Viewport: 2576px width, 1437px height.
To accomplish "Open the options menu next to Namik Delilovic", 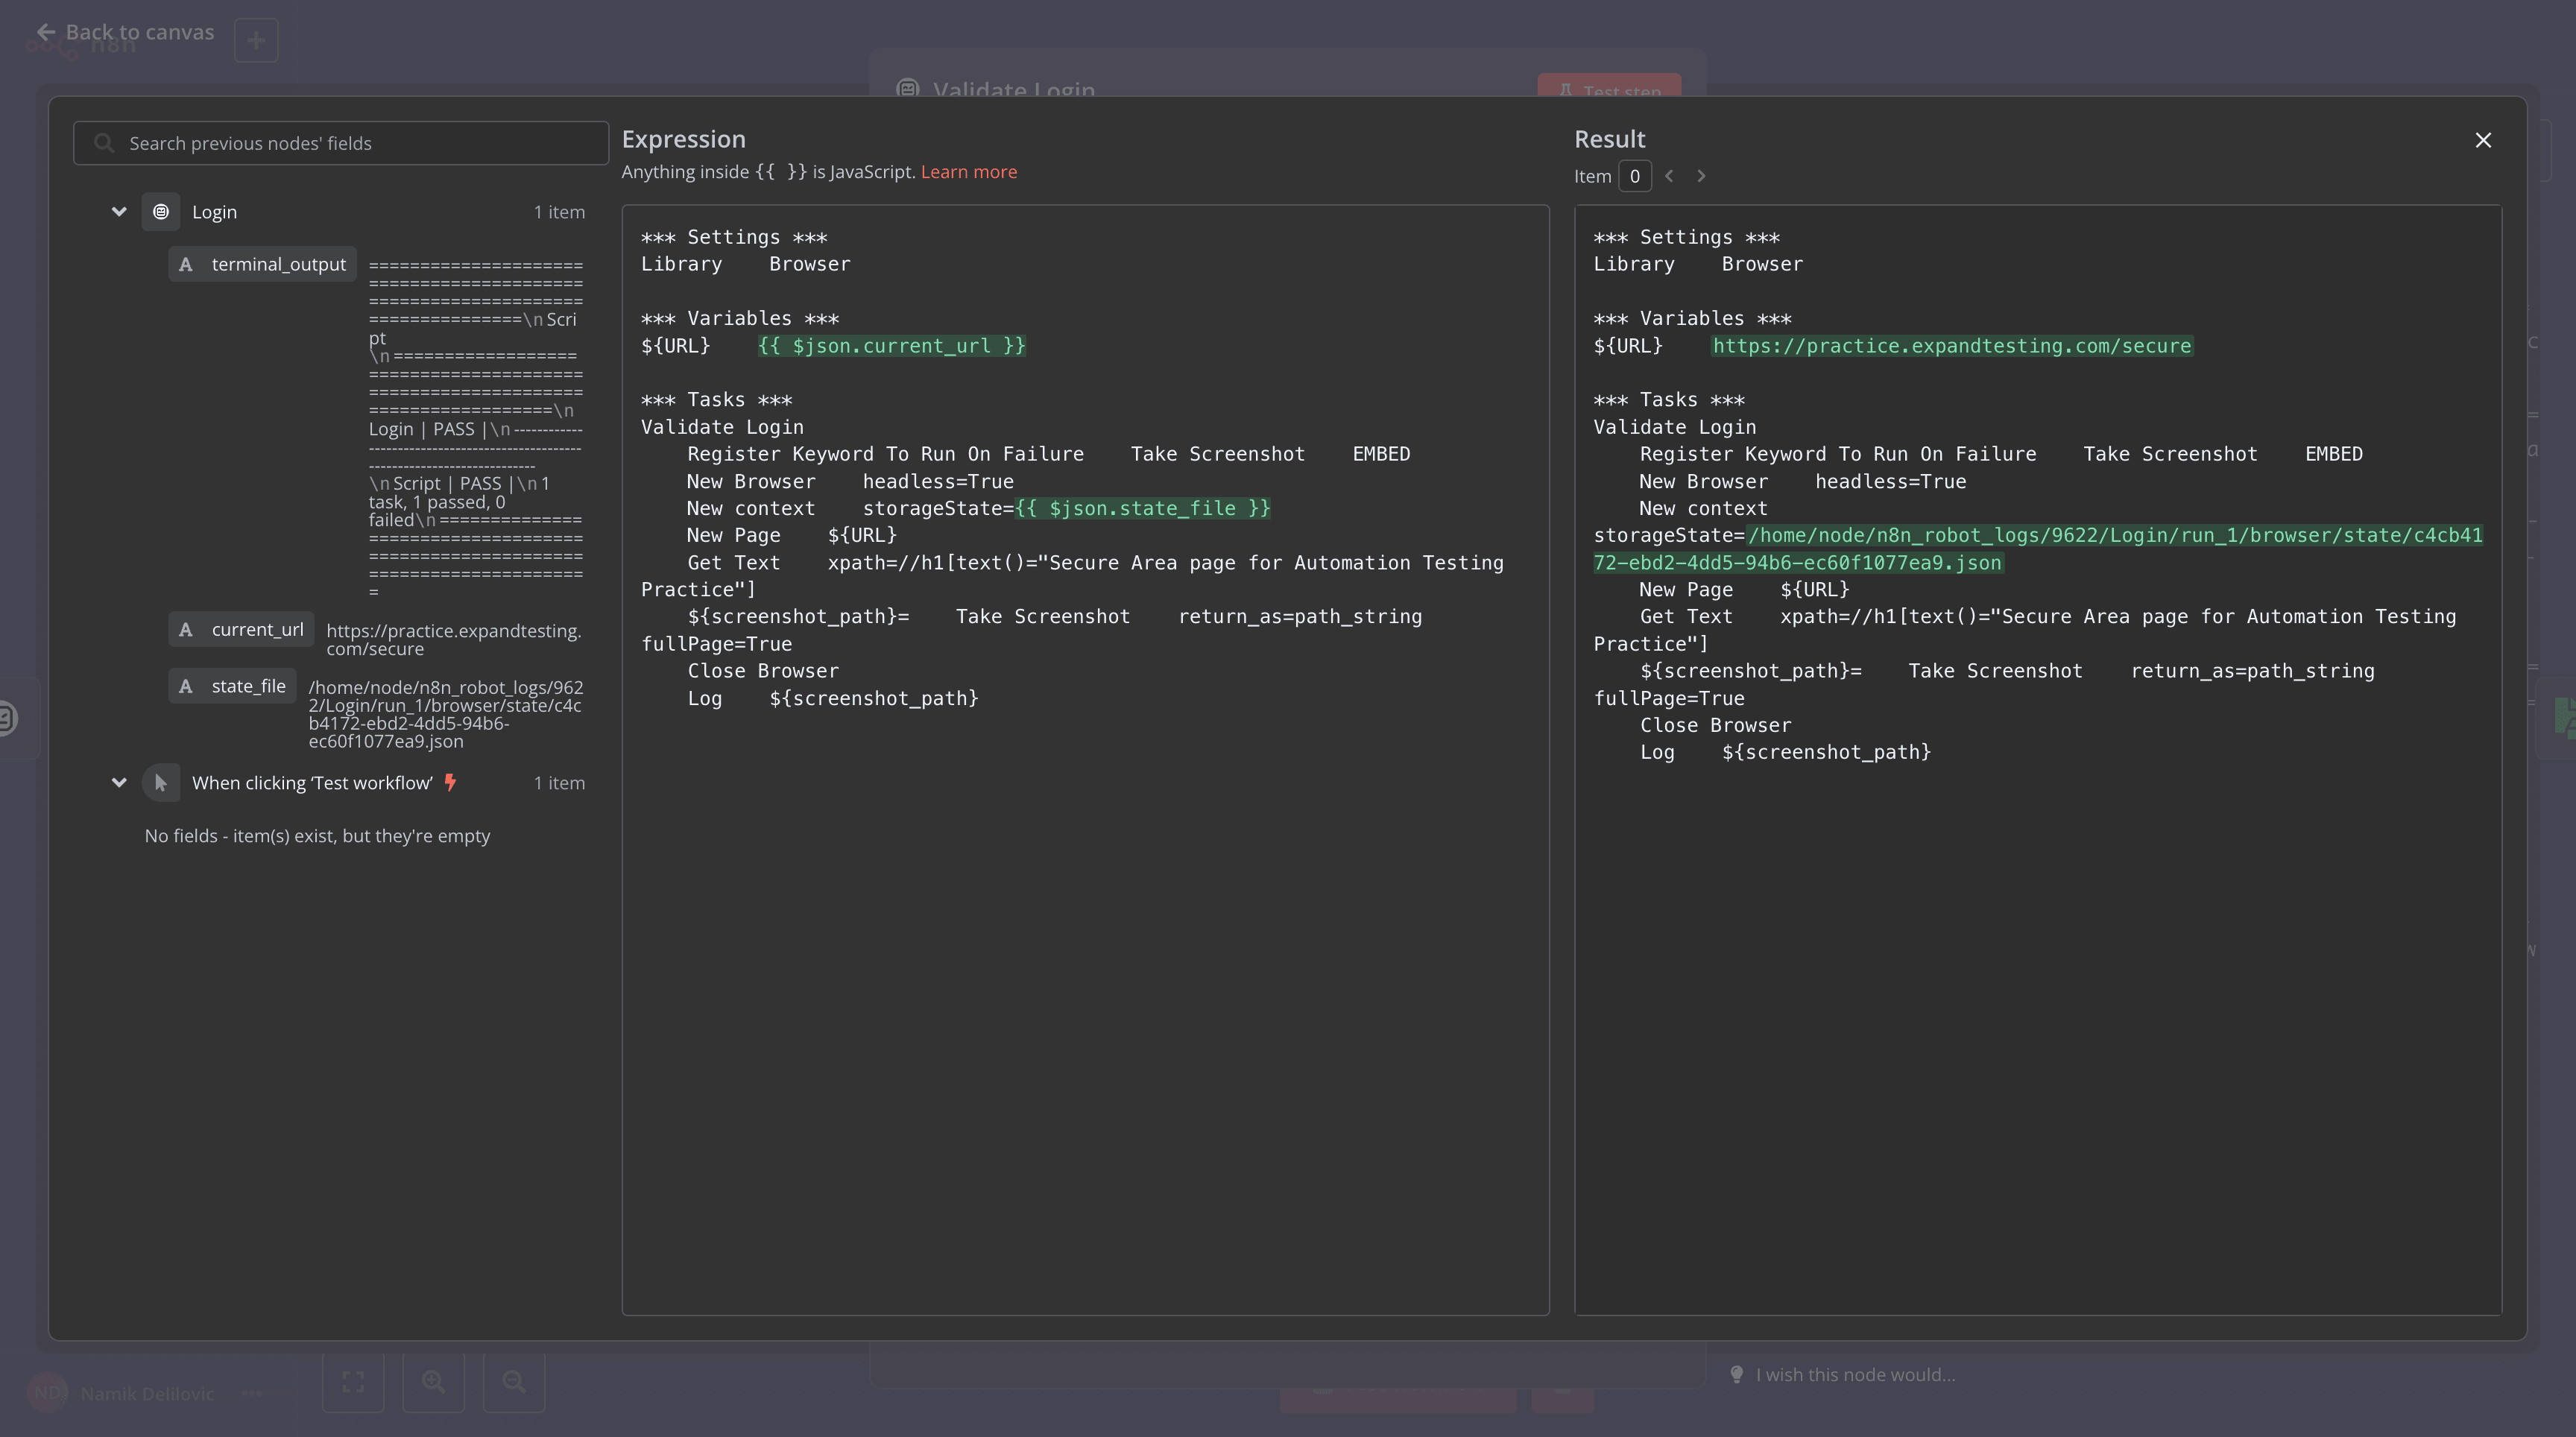I will click(x=252, y=1393).
